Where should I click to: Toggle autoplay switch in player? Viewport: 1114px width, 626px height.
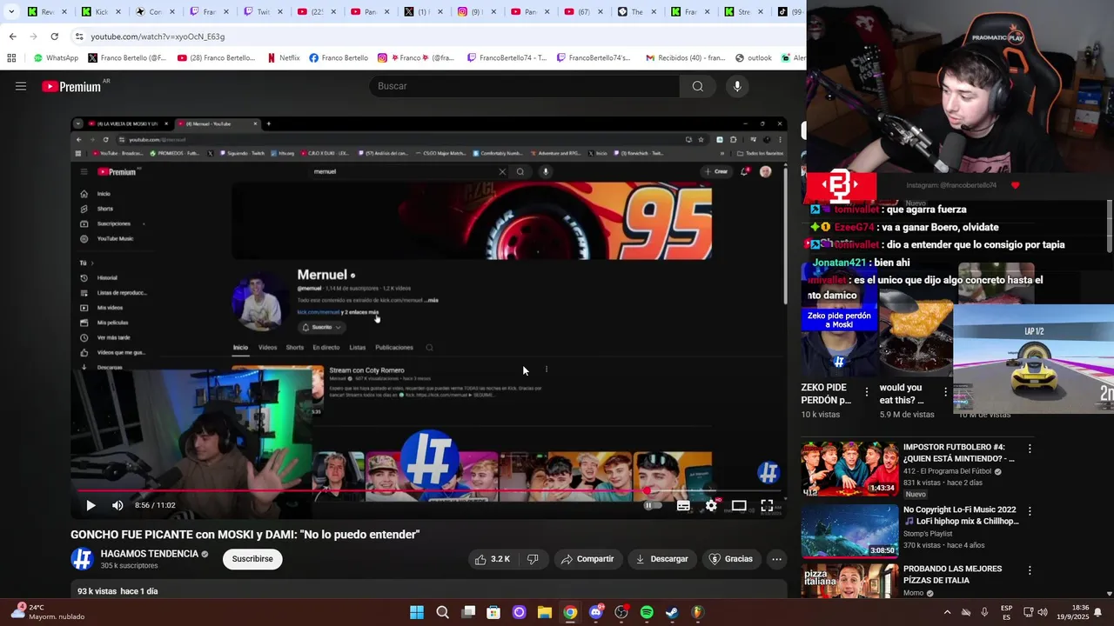652,505
